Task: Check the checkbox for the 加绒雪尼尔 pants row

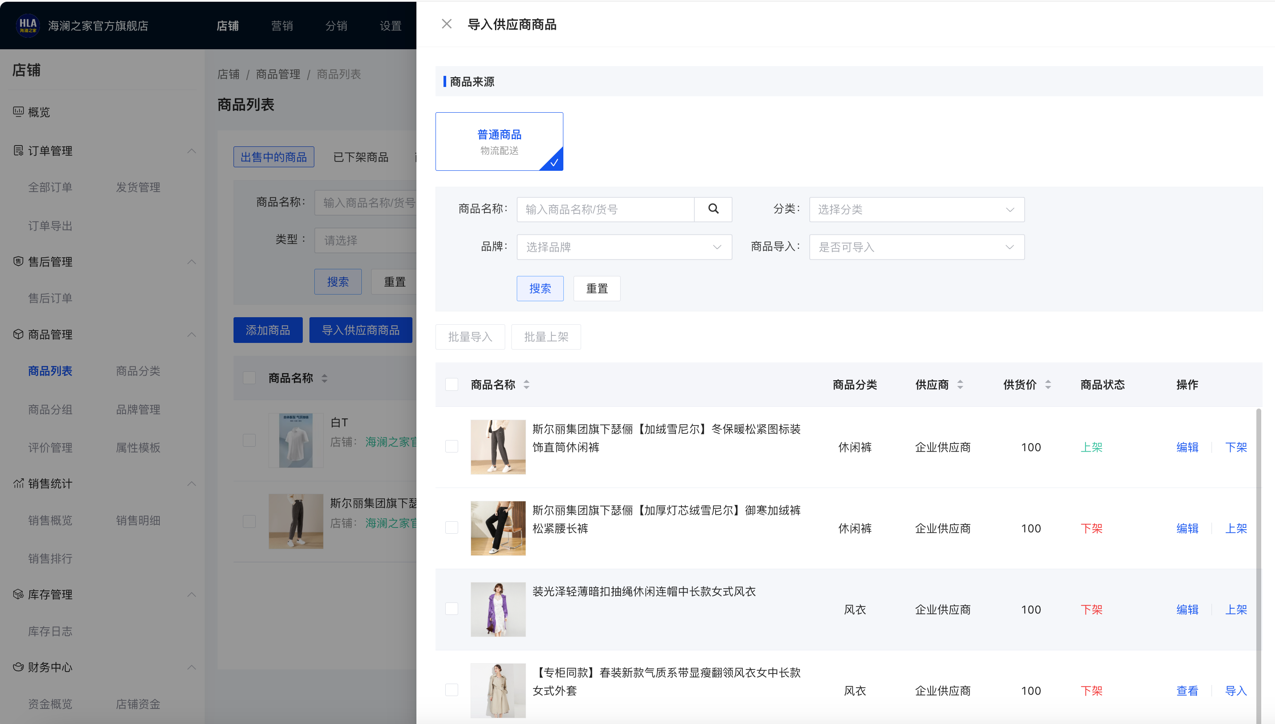Action: tap(451, 446)
